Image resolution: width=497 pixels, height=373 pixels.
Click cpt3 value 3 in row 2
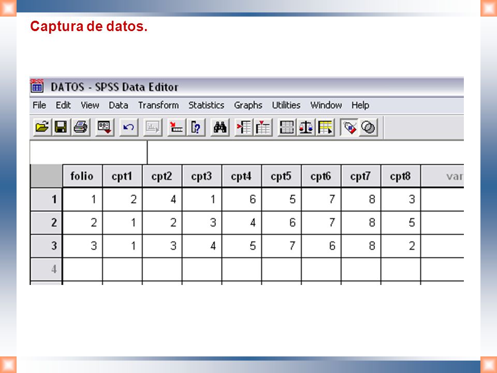(202, 223)
